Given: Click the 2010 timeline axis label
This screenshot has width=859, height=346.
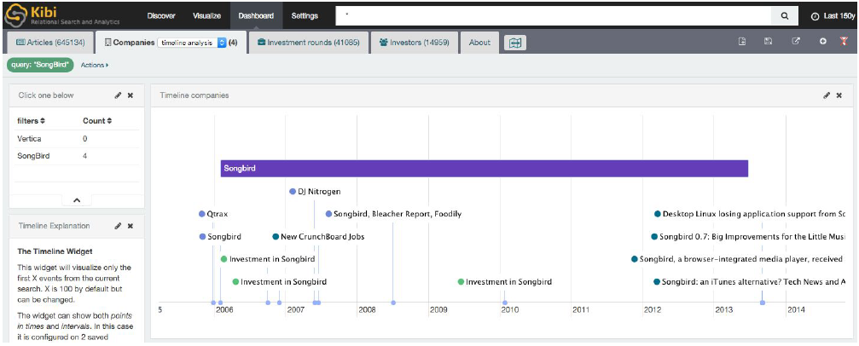Looking at the screenshot, I should [509, 310].
